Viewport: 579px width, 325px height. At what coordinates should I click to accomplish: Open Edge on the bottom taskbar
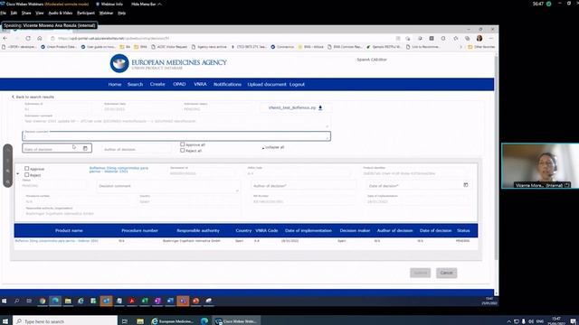tap(204, 321)
